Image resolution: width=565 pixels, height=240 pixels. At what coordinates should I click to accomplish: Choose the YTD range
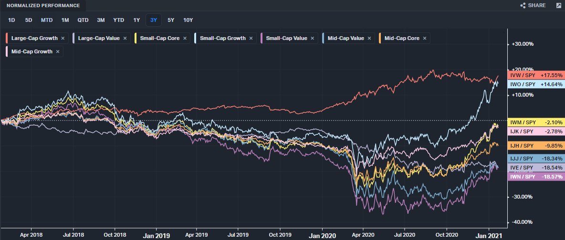pos(118,20)
